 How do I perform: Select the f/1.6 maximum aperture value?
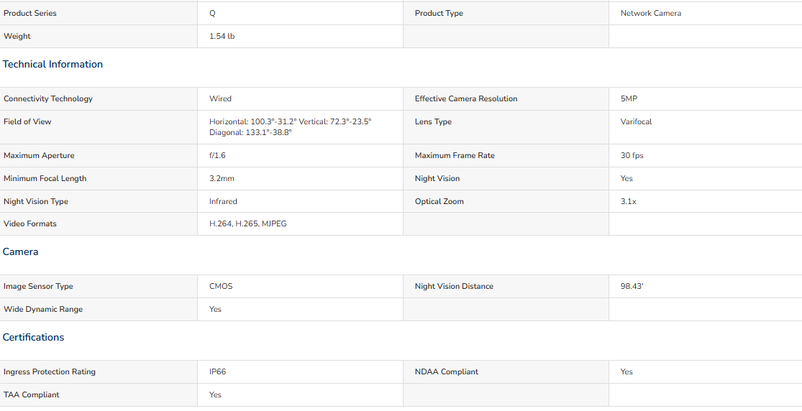pos(217,155)
